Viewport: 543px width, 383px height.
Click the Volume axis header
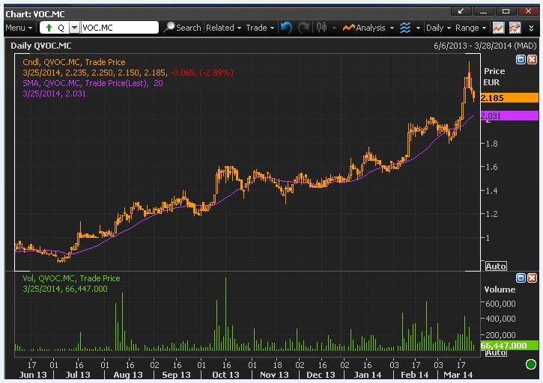[500, 289]
